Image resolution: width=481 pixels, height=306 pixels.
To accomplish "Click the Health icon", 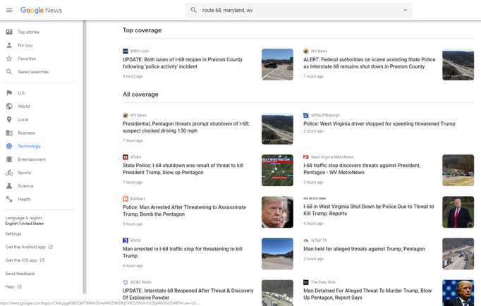I will click(9, 199).
